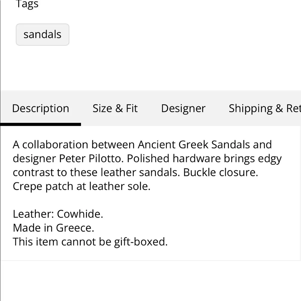Return to the Description tab

pyautogui.click(x=41, y=108)
